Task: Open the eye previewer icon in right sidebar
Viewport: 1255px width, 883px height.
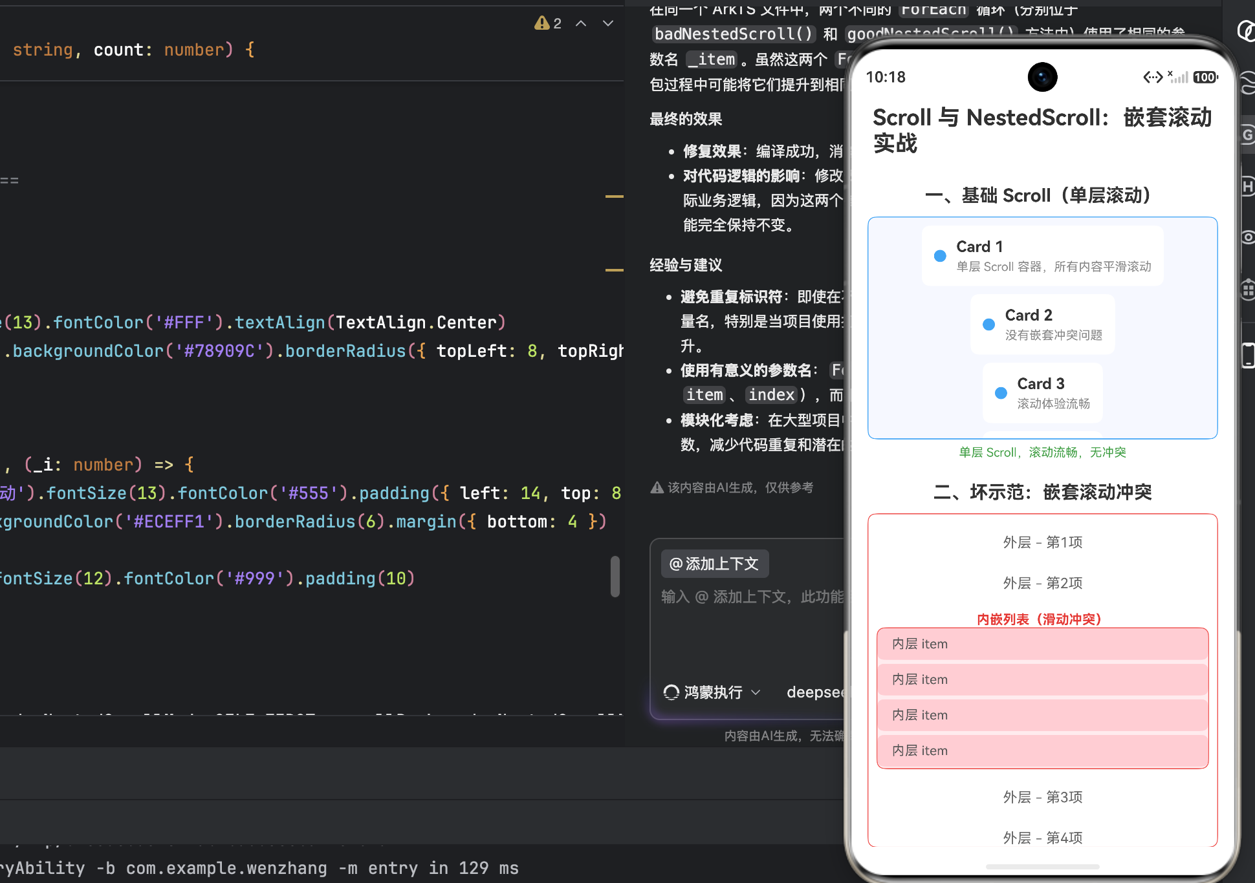Action: point(1247,237)
